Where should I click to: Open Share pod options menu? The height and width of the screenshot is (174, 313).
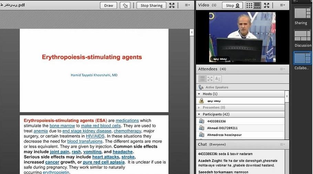click(187, 5)
